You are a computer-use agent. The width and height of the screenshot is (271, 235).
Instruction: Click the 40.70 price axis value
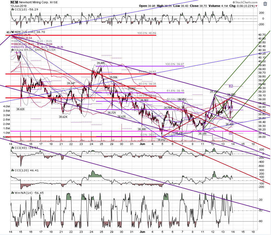262,35
